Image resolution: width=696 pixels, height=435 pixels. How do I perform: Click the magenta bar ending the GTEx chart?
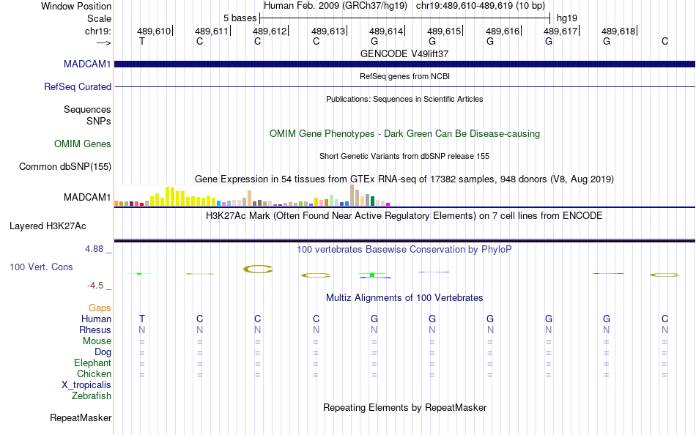(x=388, y=204)
